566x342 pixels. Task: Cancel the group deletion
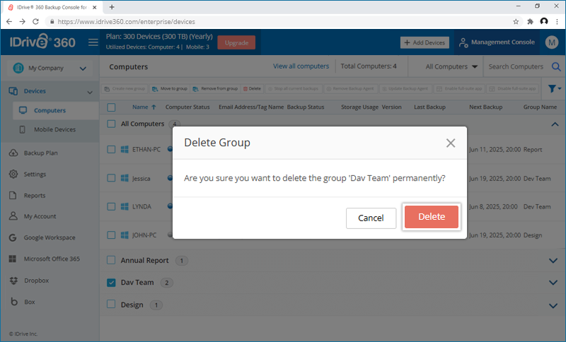click(x=371, y=218)
